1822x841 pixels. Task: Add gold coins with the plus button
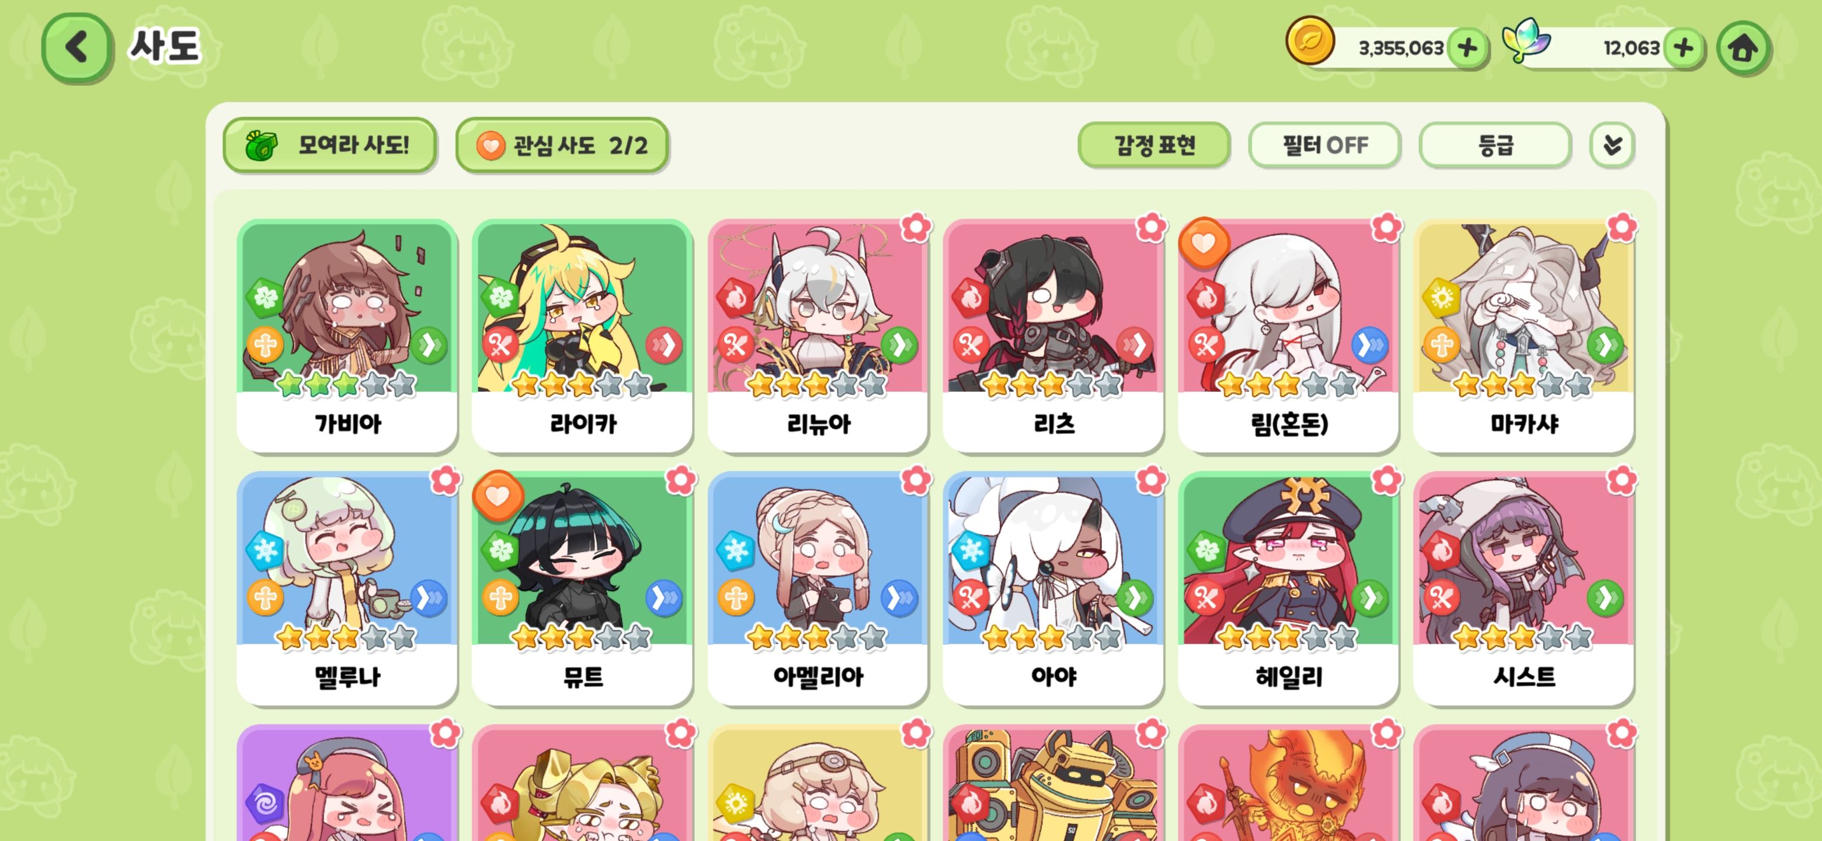tap(1468, 48)
